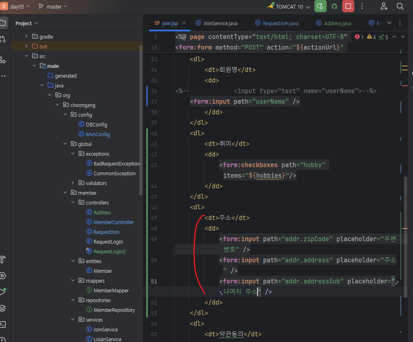Image resolution: width=413 pixels, height=342 pixels.
Task: Open Search Everywhere magnifier
Action: [x=400, y=7]
